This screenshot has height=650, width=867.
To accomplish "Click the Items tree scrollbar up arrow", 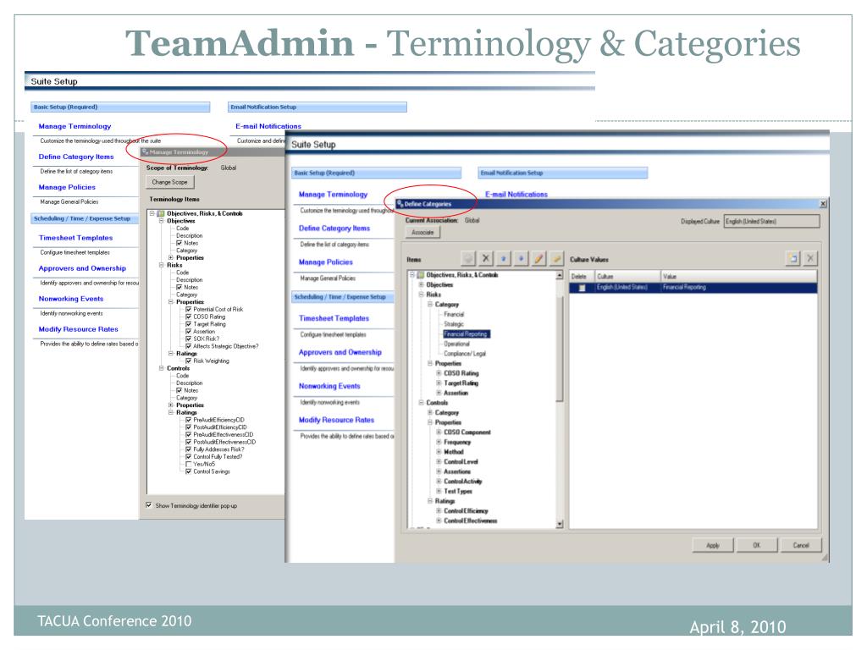I will coord(560,275).
